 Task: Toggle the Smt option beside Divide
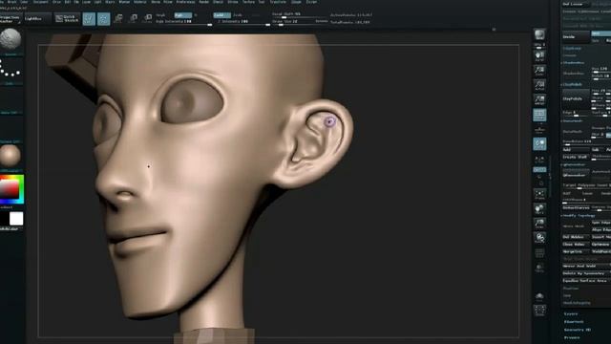600,34
